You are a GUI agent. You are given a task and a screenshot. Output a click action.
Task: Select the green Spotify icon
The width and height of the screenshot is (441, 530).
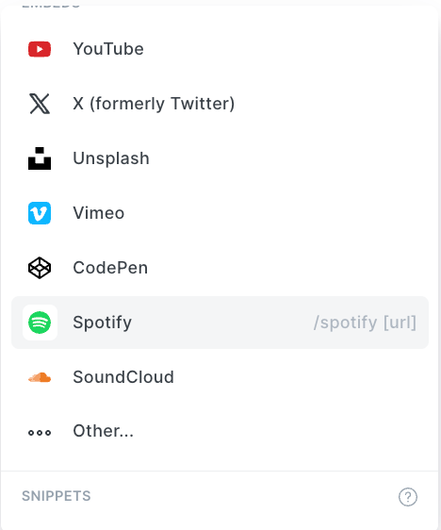40,323
